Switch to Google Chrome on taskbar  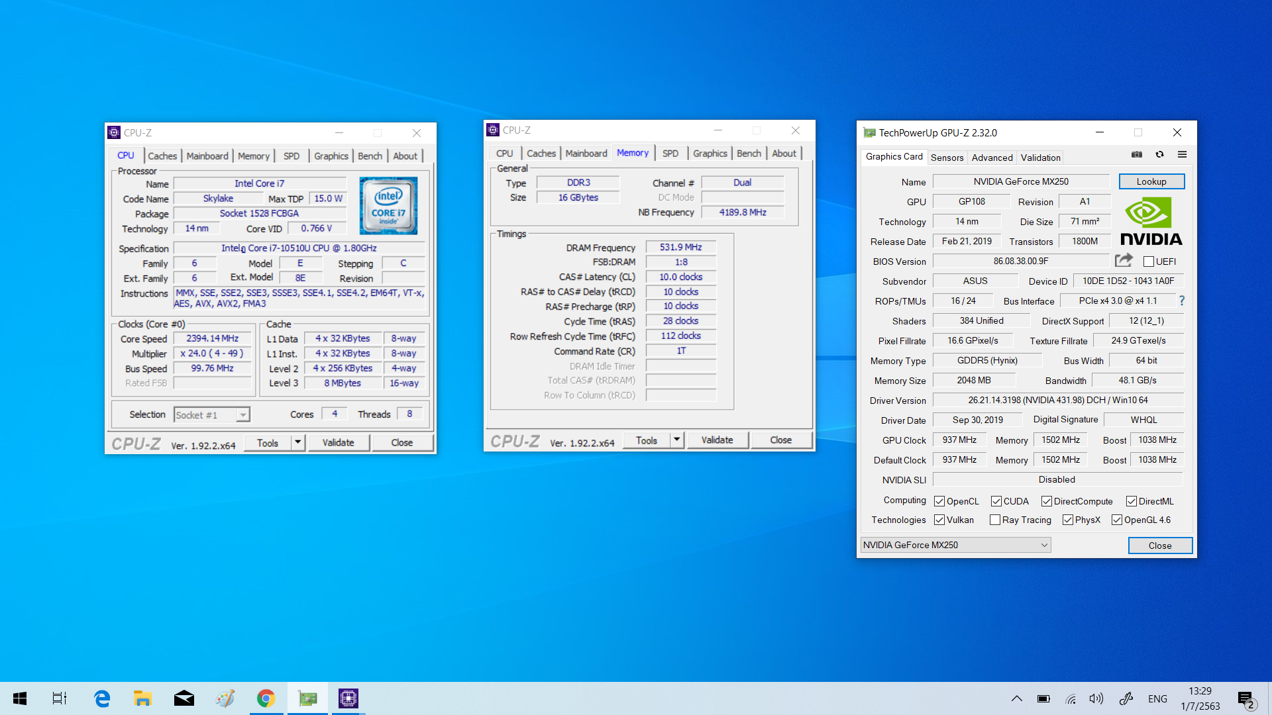tap(266, 698)
